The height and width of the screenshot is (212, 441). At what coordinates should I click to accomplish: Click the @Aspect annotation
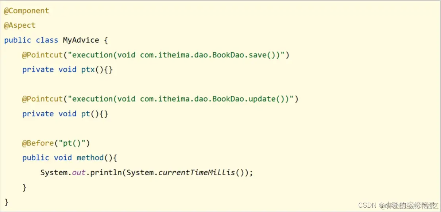click(x=20, y=25)
